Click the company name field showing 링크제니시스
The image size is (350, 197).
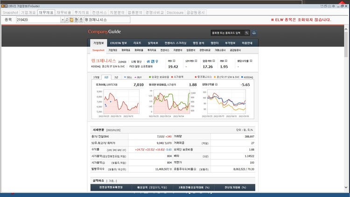[107, 20]
